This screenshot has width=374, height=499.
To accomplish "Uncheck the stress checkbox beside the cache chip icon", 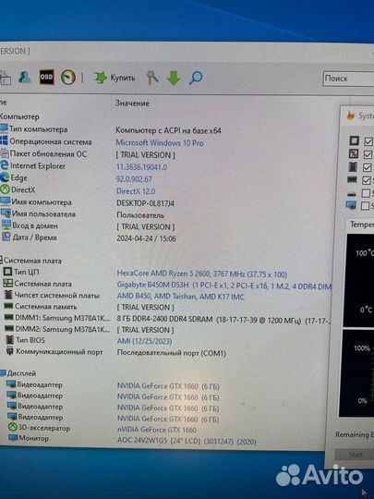I will click(367, 167).
